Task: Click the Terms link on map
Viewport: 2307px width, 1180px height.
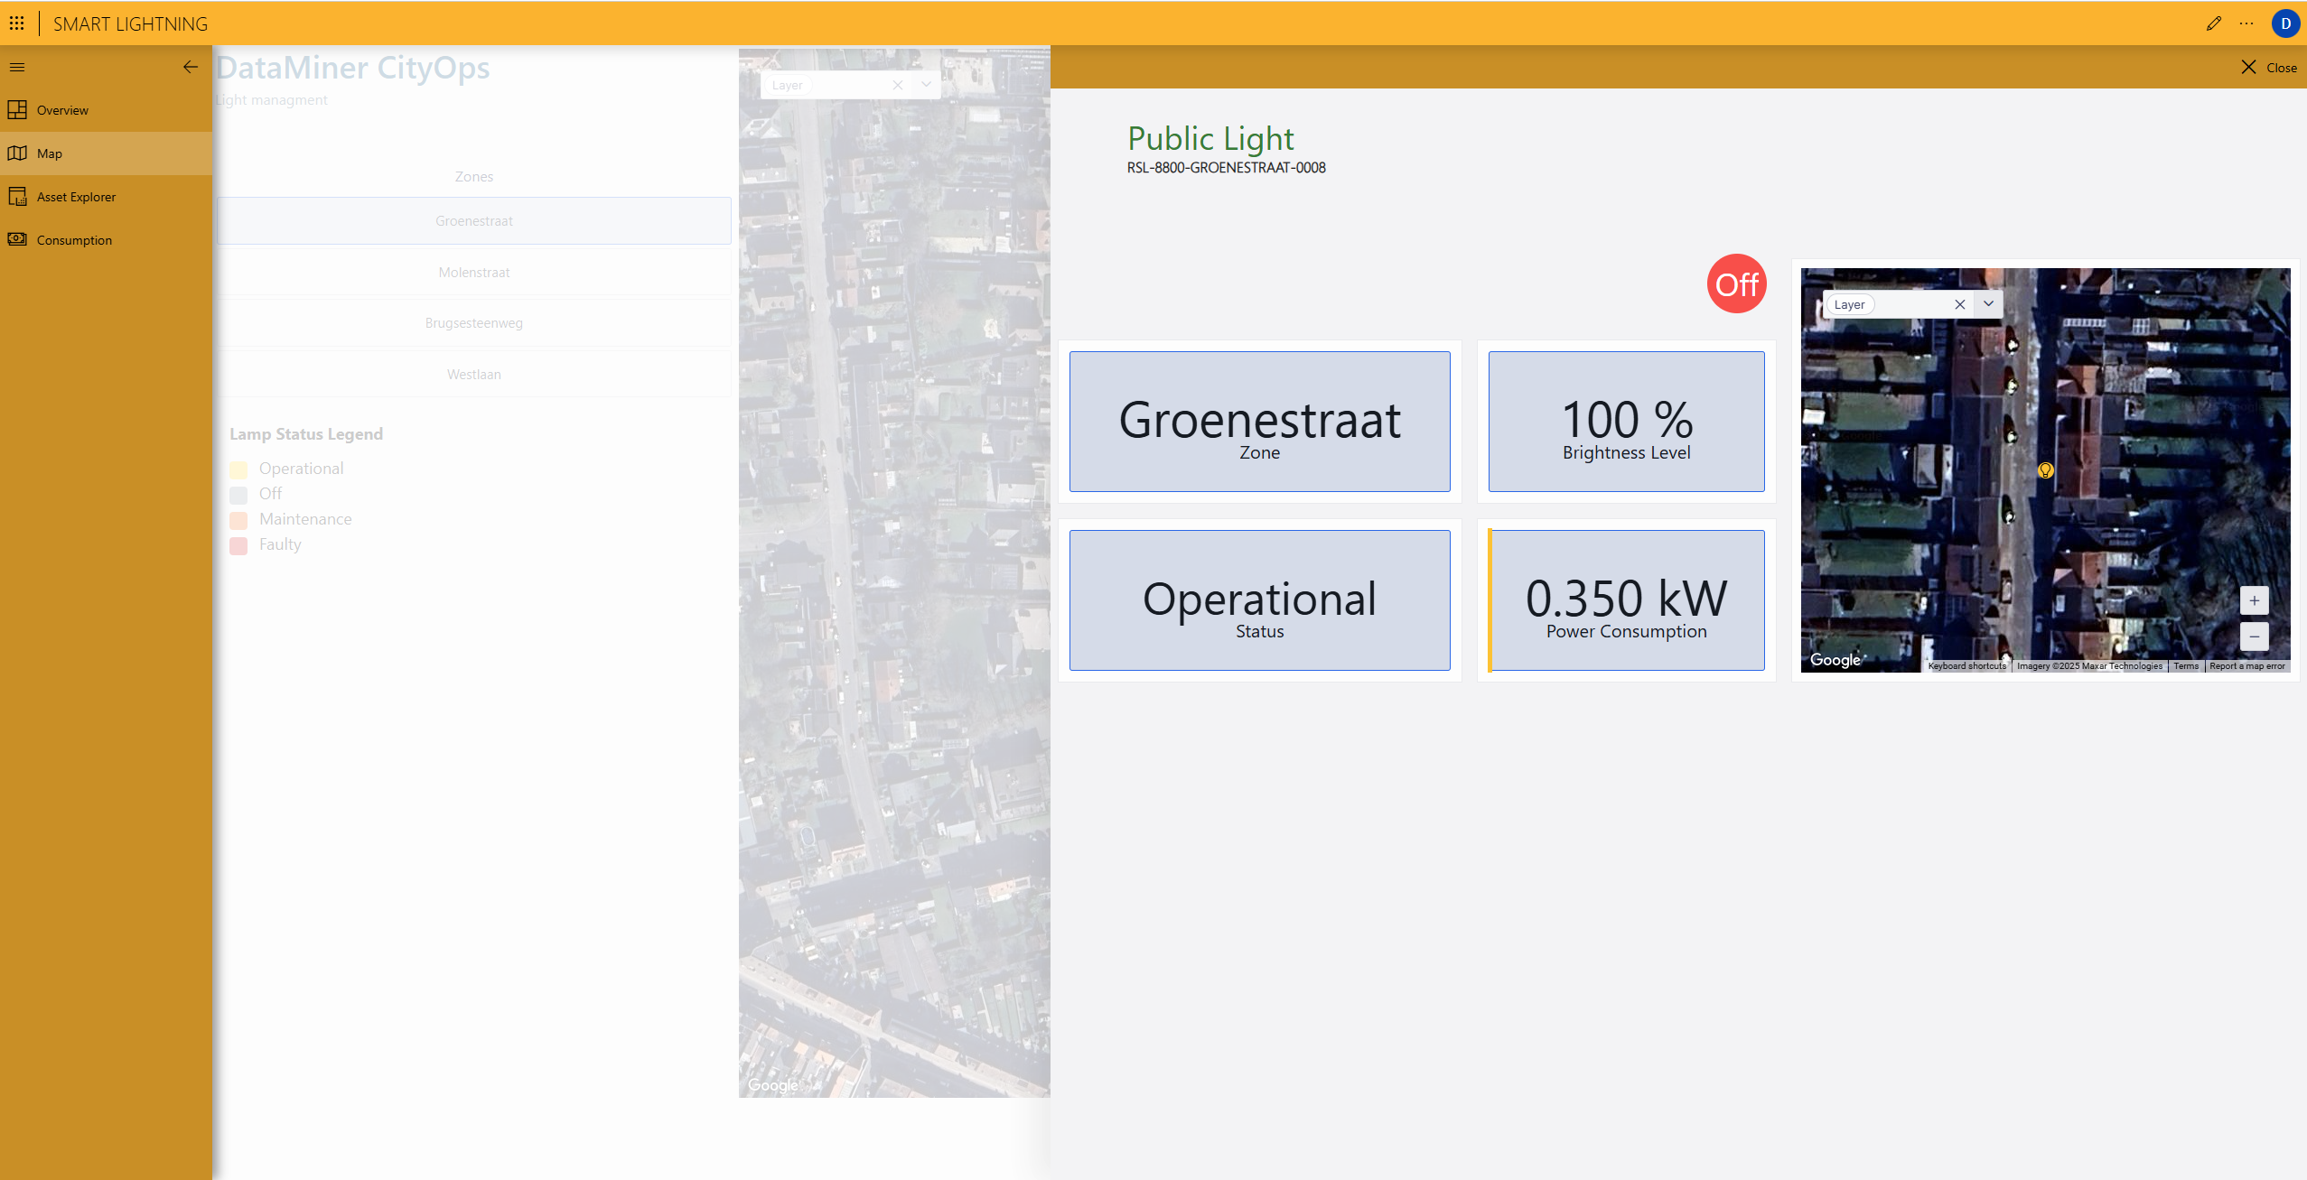Action: point(2185,666)
